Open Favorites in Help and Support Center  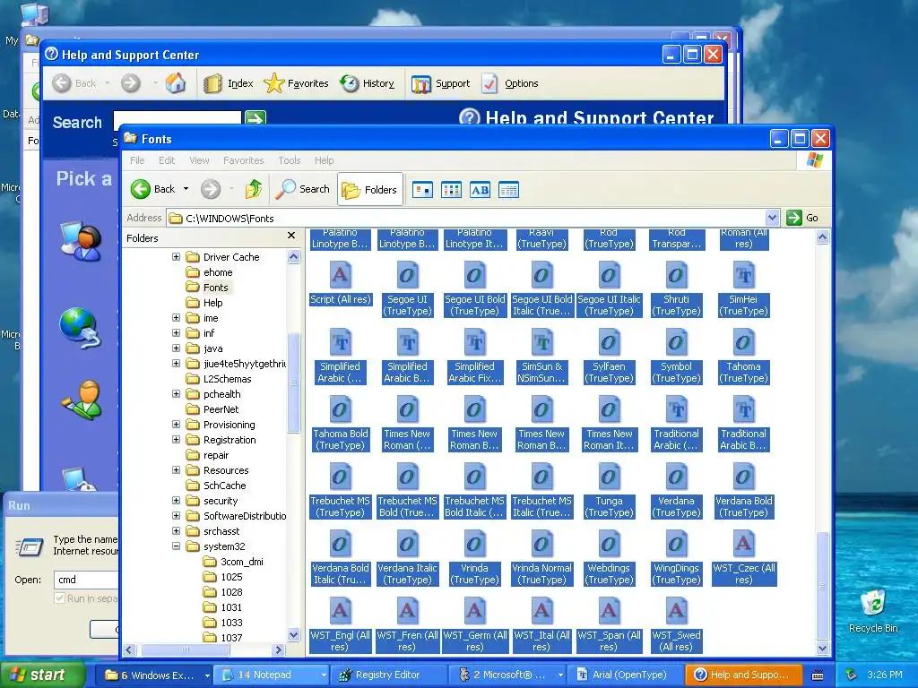coord(296,83)
